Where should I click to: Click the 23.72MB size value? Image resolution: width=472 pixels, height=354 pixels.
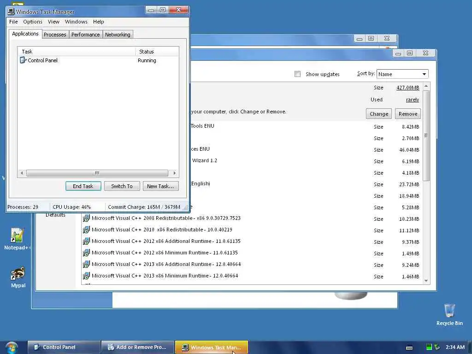click(x=409, y=184)
